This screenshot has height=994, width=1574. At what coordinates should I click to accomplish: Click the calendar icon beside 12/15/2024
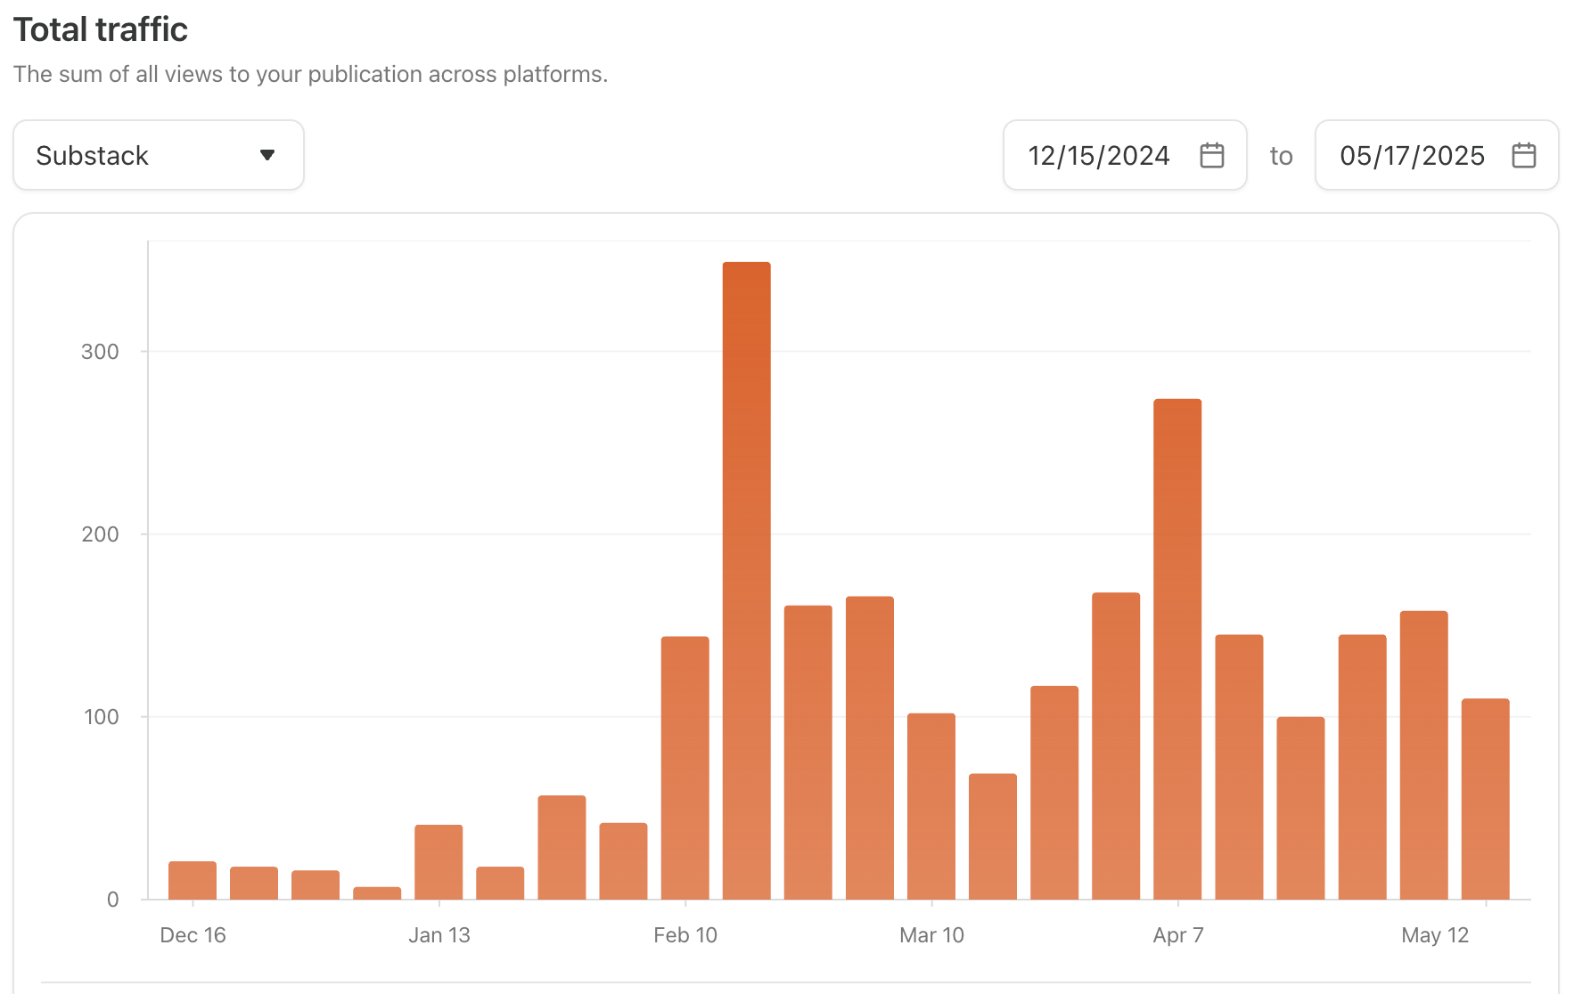tap(1212, 155)
